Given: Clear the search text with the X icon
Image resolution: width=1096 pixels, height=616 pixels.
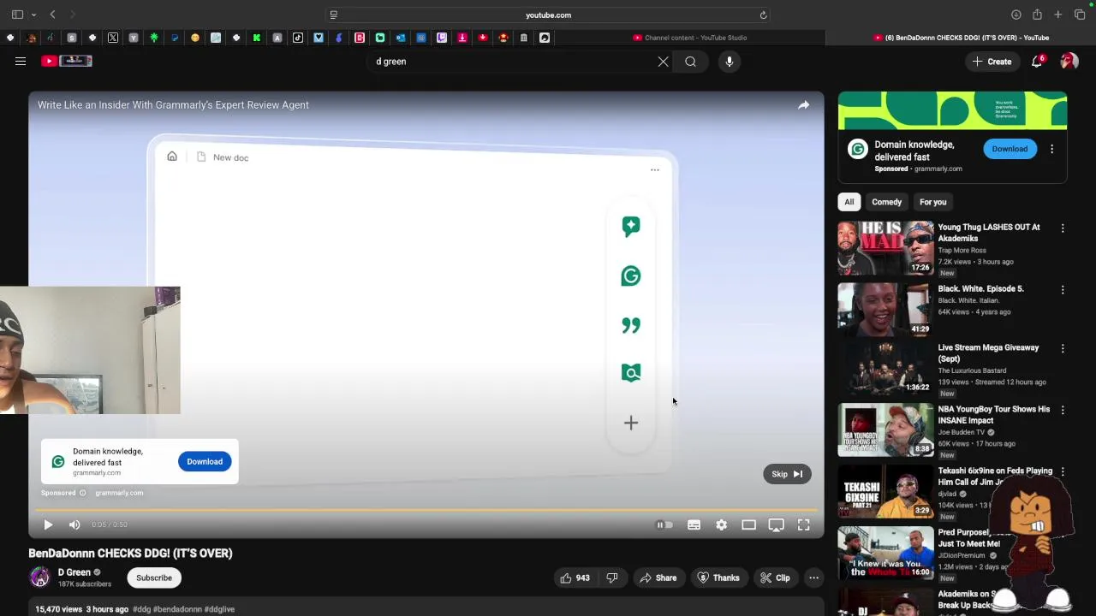Looking at the screenshot, I should (x=663, y=62).
